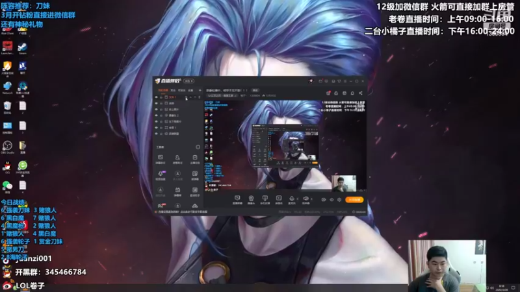
Task: Open the Recycle Bin on desktop
Action: point(7,108)
